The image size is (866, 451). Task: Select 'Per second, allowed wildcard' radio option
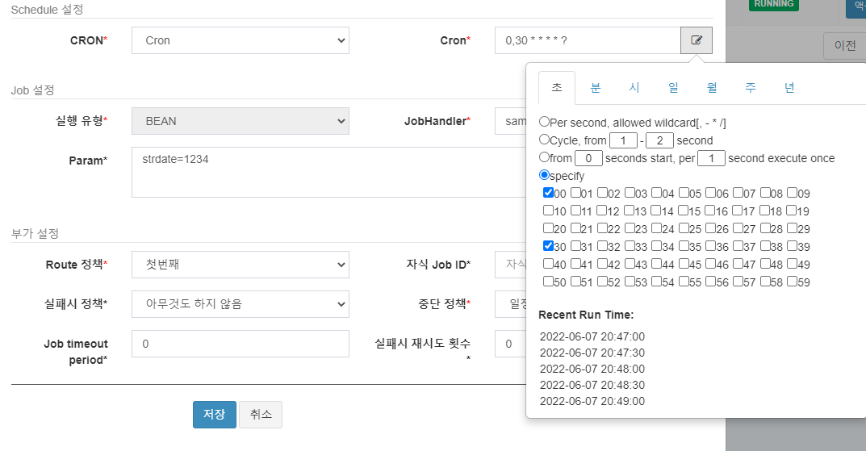(544, 122)
